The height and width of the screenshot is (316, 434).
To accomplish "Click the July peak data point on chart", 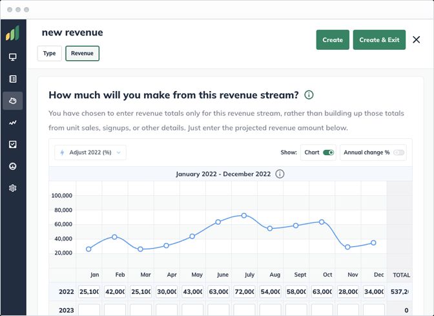I will (x=244, y=215).
